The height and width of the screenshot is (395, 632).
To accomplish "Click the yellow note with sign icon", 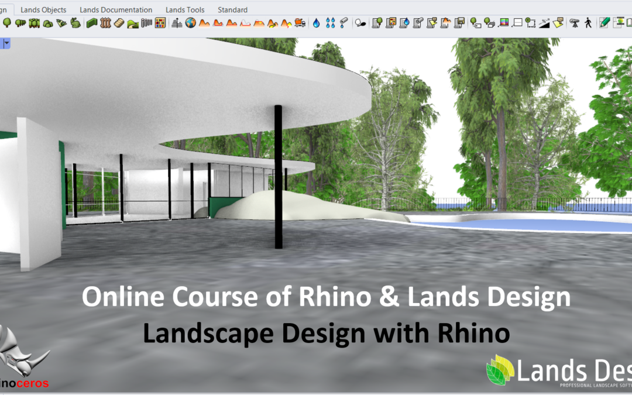I will 558,23.
